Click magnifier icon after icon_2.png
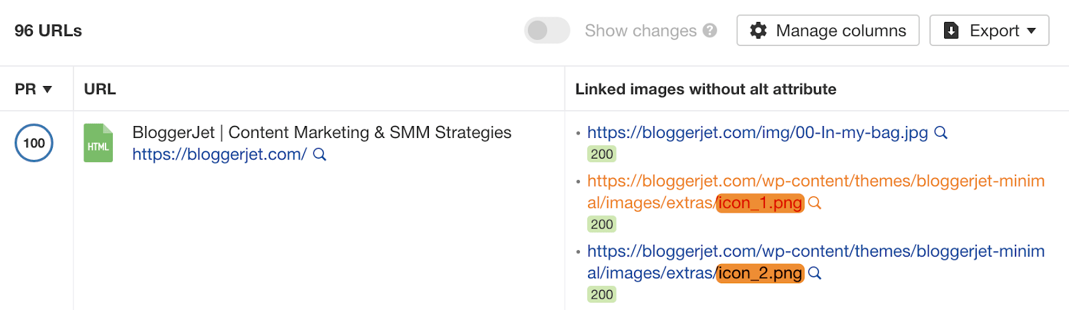The height and width of the screenshot is (310, 1069). (814, 273)
